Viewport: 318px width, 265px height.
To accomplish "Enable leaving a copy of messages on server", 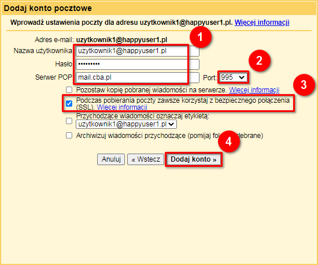I will pos(69,89).
